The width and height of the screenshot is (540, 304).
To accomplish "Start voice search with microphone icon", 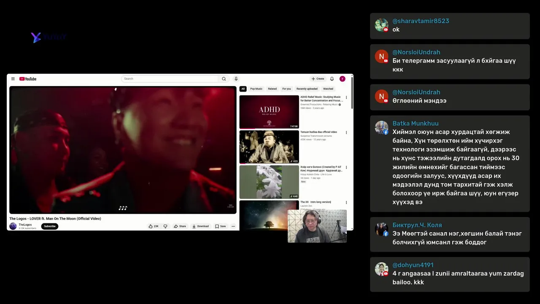I will pos(236,79).
